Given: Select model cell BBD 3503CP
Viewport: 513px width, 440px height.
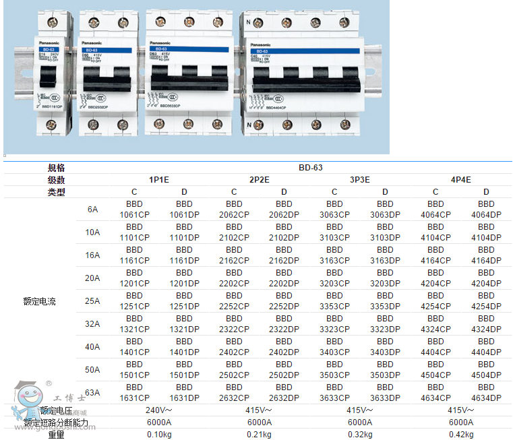Looking at the screenshot, I should point(334,370).
